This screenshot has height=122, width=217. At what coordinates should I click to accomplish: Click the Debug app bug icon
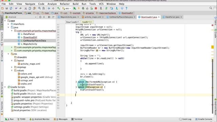pos(83,8)
